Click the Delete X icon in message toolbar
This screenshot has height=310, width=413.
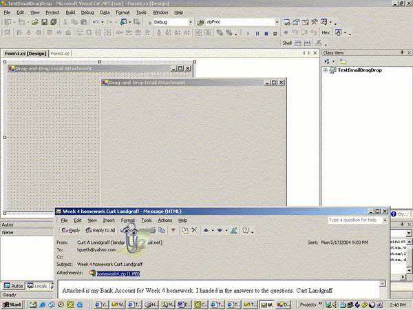(194, 230)
